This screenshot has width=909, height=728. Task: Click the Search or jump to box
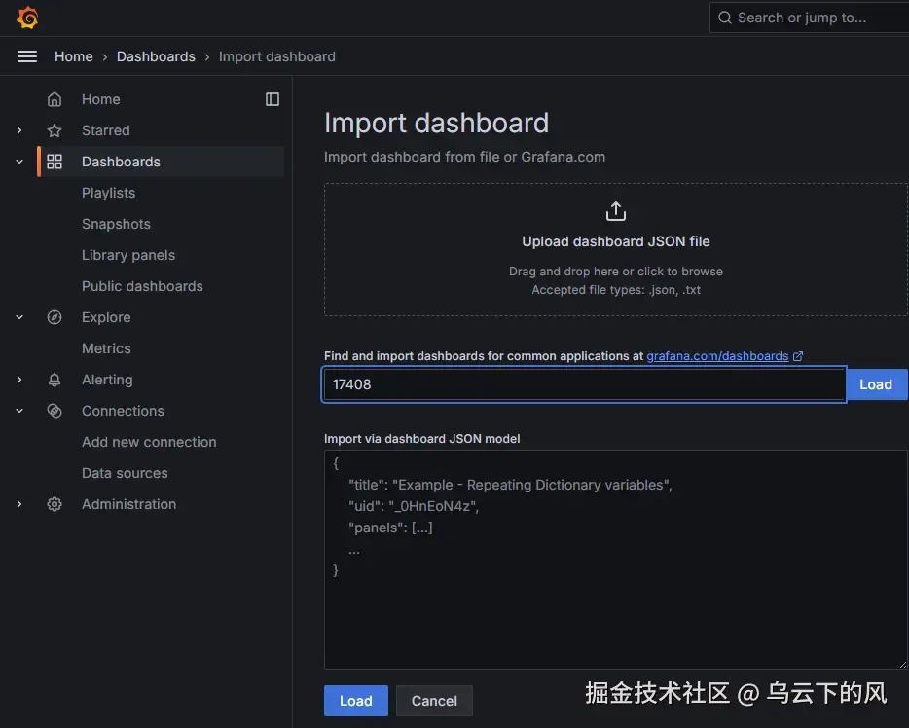tap(810, 18)
